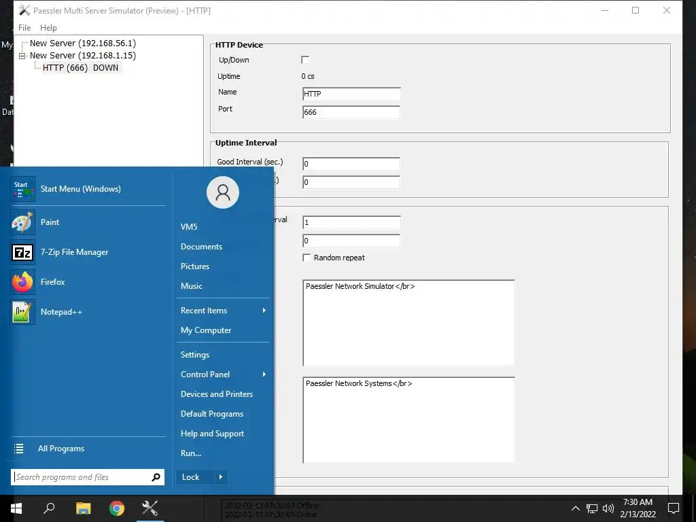The width and height of the screenshot is (696, 522).
Task: Select HTTP (666) DOWN tree item
Action: coord(80,68)
